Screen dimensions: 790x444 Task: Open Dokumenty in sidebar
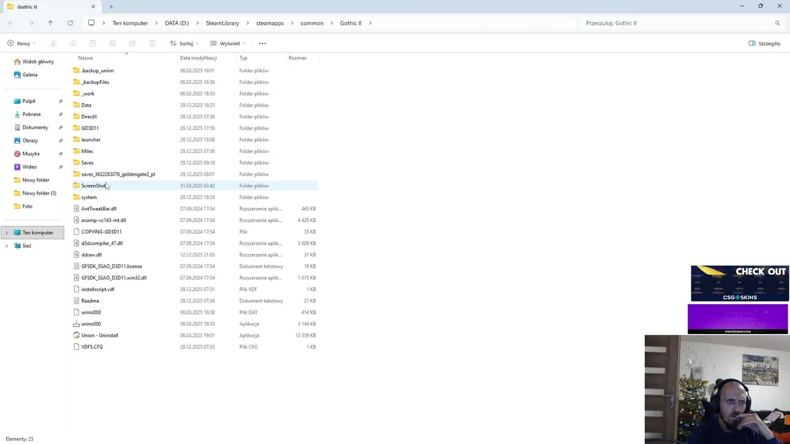[35, 128]
